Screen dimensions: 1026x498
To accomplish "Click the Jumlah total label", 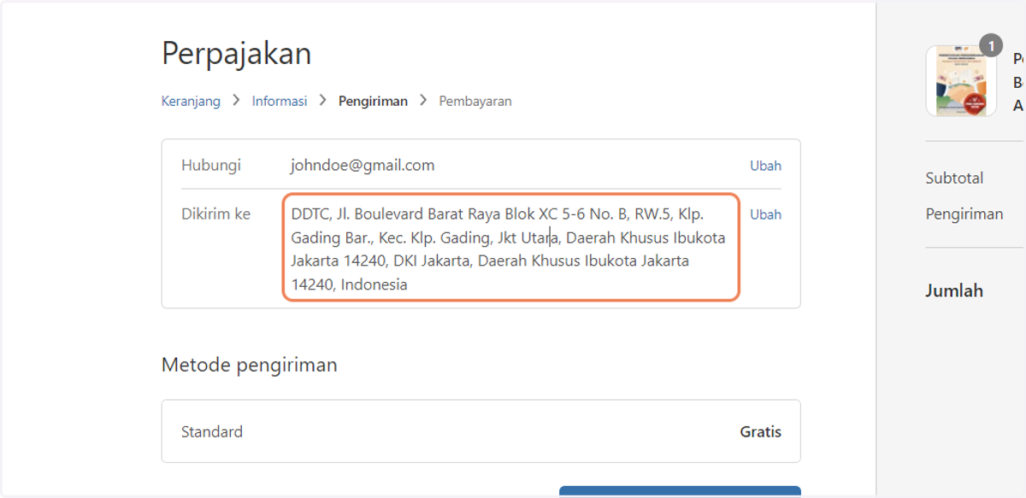I will coord(954,290).
